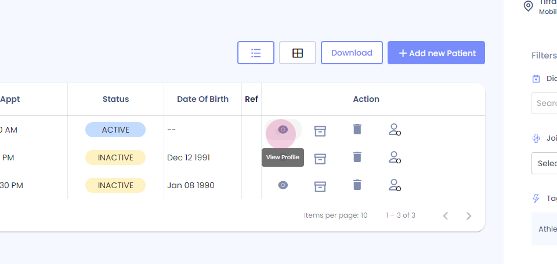Archive patient born Dec 12 1991
Viewport: 557px width, 264px height.
pos(320,159)
